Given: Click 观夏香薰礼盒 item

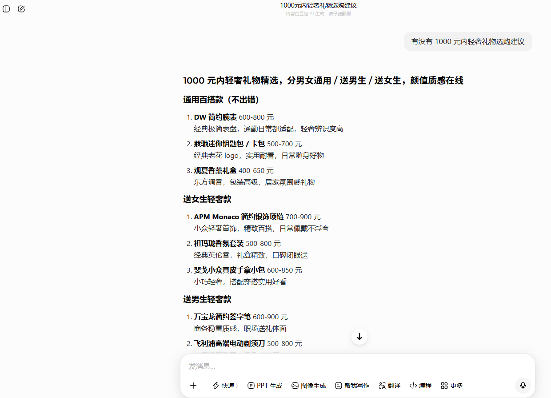Looking at the screenshot, I should pyautogui.click(x=216, y=171).
